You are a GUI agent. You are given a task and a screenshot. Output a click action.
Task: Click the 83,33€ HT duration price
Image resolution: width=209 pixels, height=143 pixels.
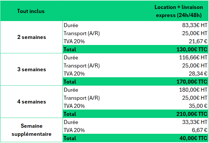pyautogui.click(x=195, y=25)
